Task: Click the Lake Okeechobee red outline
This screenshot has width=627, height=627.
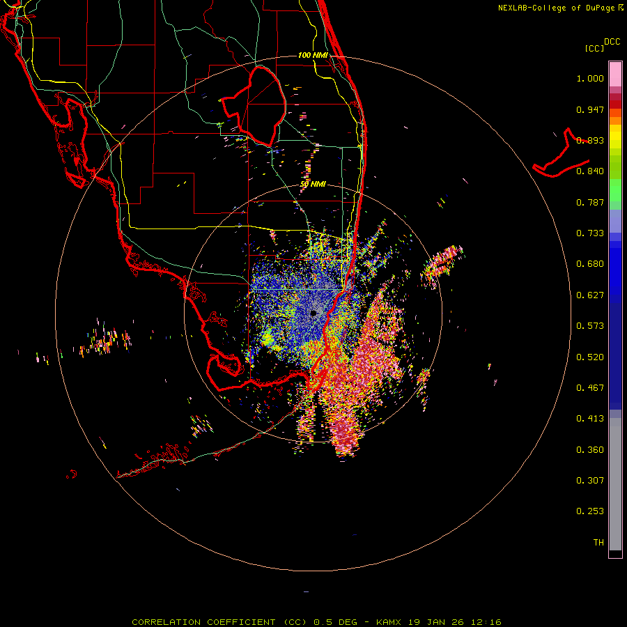Action: point(254,106)
